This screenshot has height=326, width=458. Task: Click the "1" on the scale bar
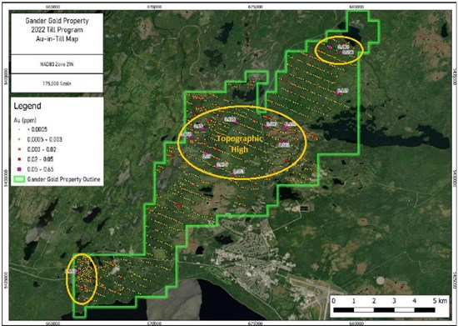coord(354,301)
